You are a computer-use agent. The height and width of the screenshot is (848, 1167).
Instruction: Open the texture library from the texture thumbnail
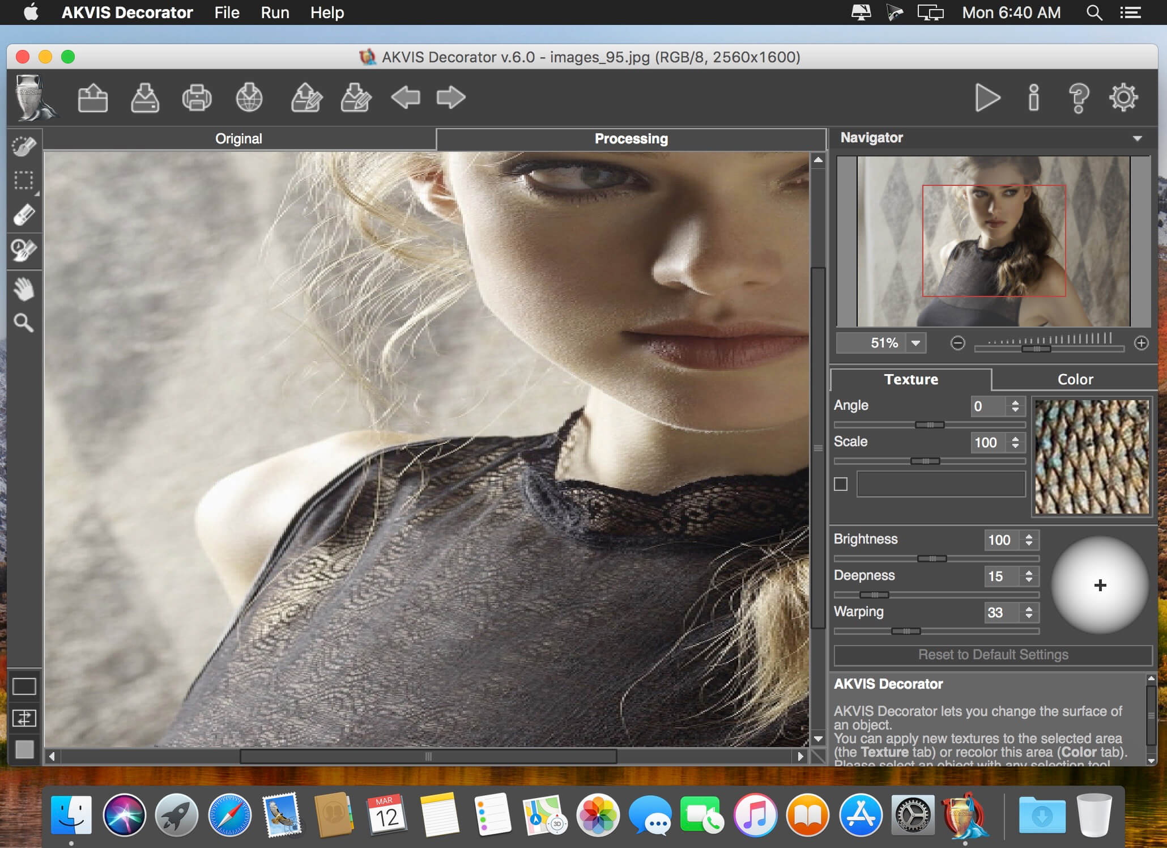[1092, 457]
